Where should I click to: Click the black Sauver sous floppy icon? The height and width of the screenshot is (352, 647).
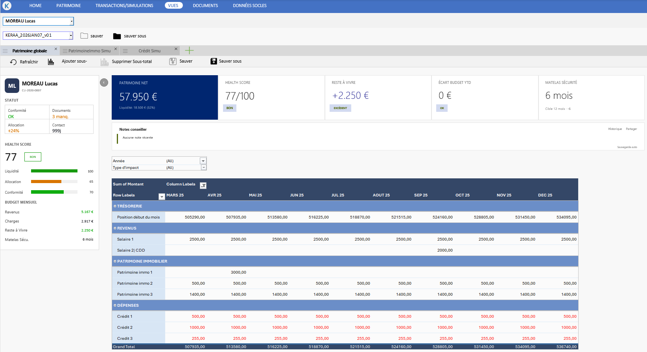pos(214,61)
